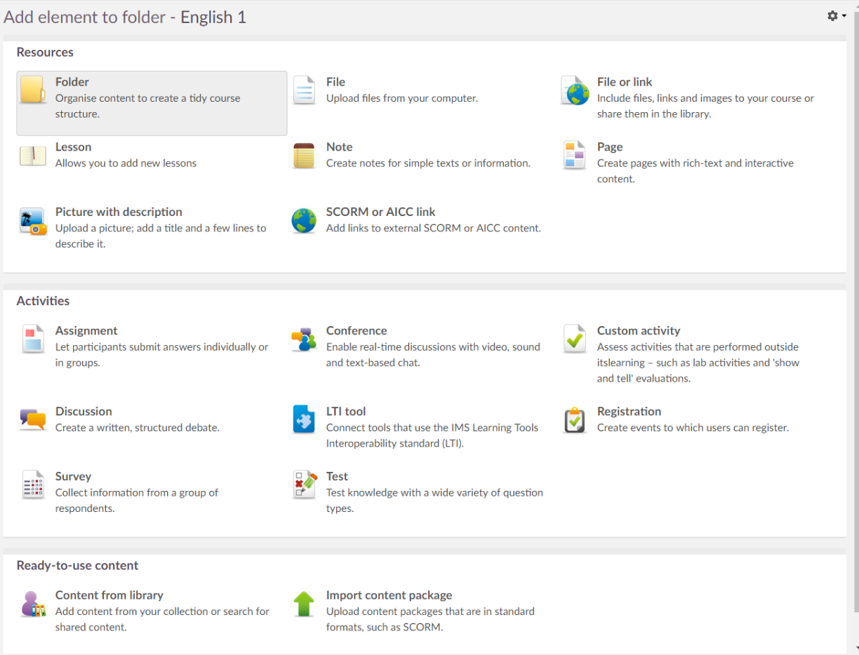Open the settings gear dropdown

(x=837, y=15)
